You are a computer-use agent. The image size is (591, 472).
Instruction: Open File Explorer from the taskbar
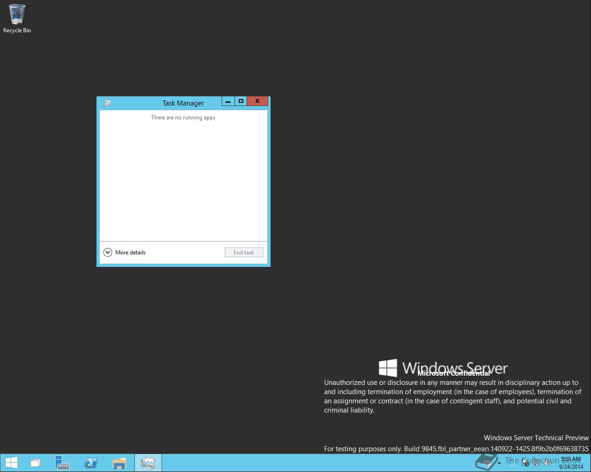pyautogui.click(x=119, y=463)
